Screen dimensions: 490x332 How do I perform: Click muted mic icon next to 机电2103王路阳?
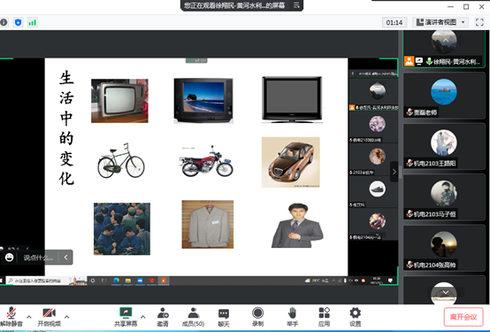coord(410,163)
